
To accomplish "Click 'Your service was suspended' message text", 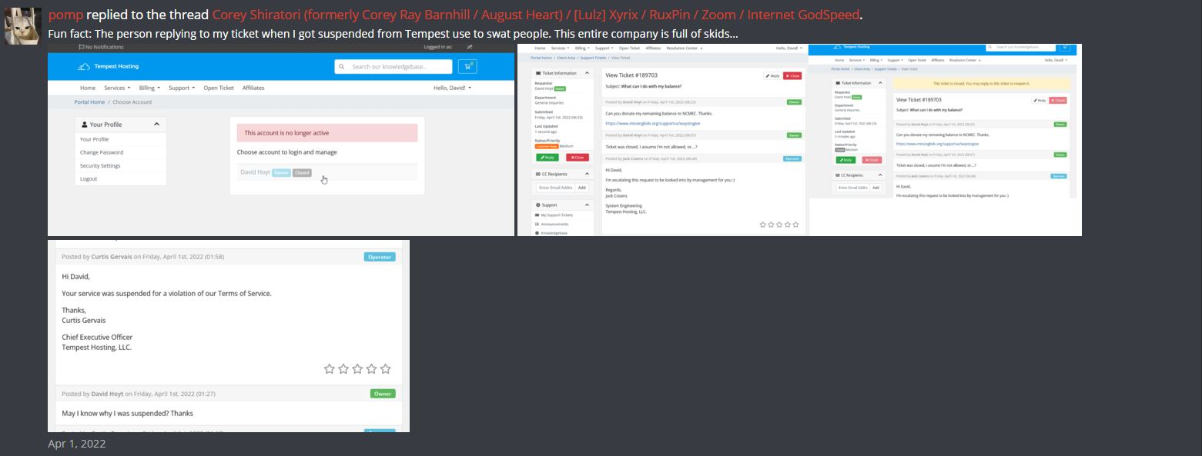I will pos(167,294).
